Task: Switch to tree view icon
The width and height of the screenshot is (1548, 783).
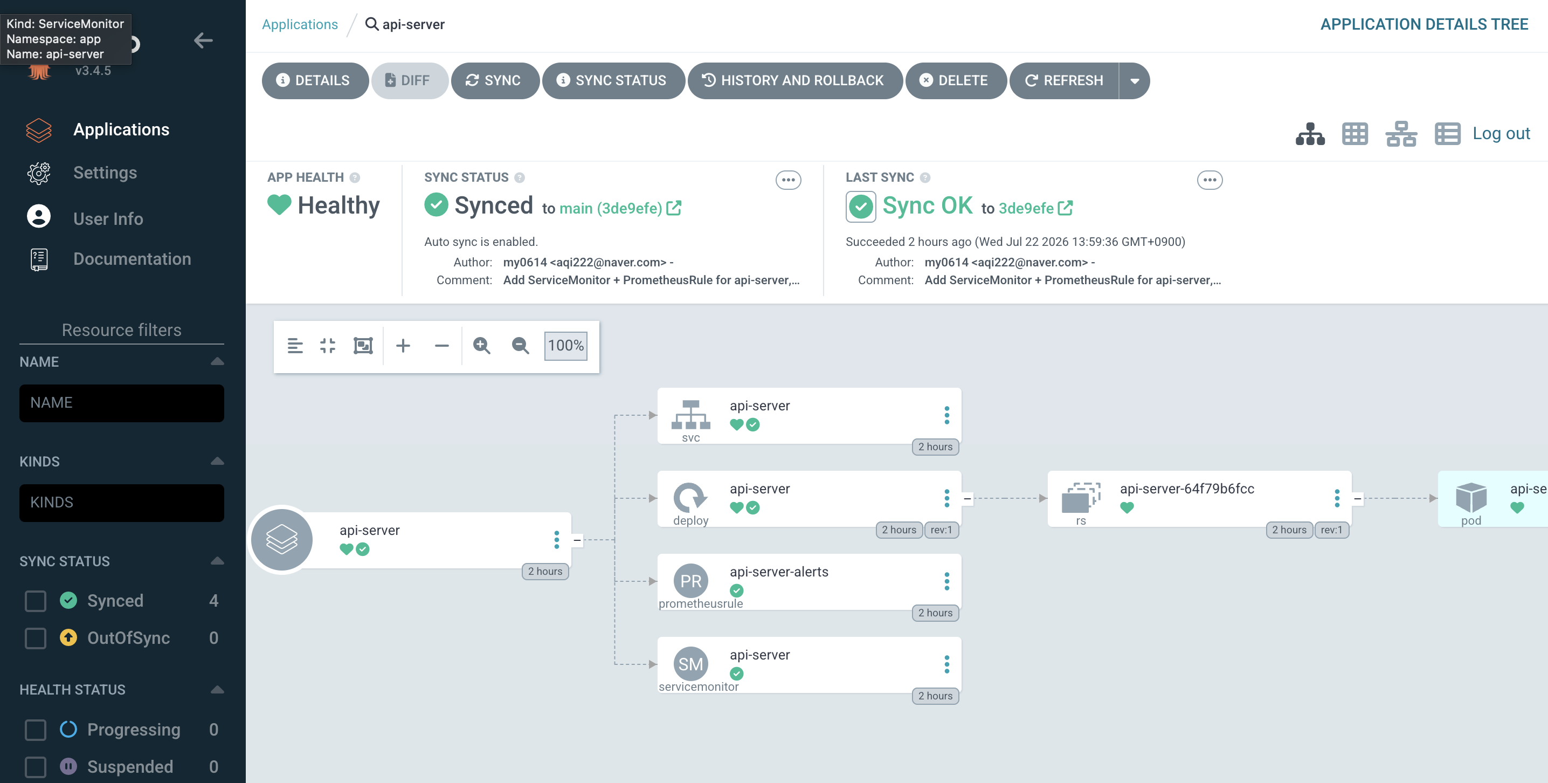Action: 1310,134
